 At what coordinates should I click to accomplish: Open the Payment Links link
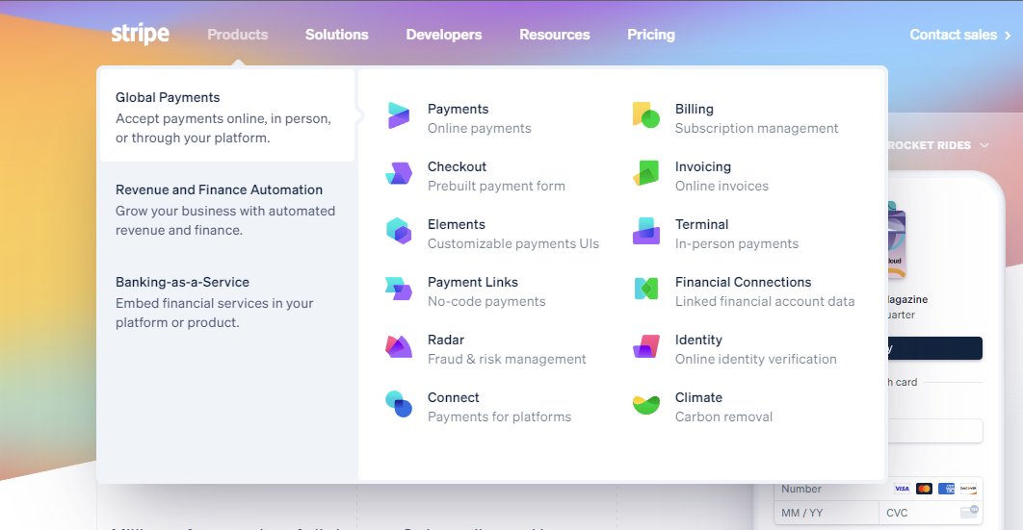tap(472, 282)
